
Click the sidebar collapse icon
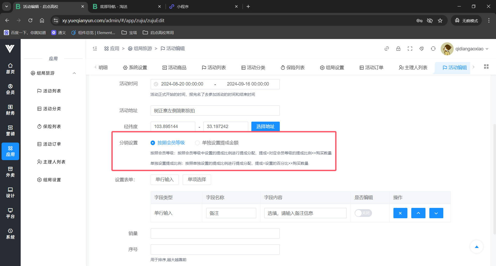[95, 49]
